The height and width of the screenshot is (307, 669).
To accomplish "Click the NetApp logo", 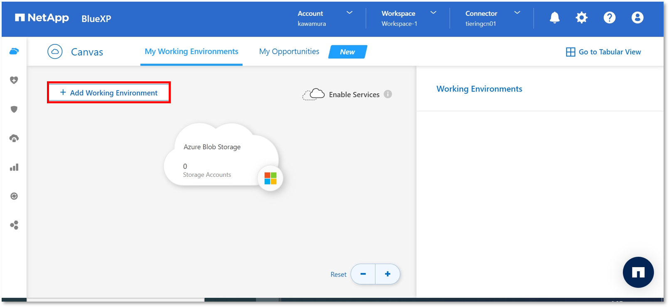I will tap(42, 18).
